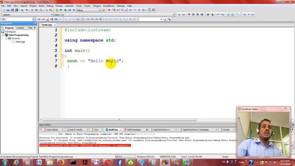This screenshot has height=166, width=295.
Task: Select main.cpp in the project tree
Action: (x=20, y=42)
